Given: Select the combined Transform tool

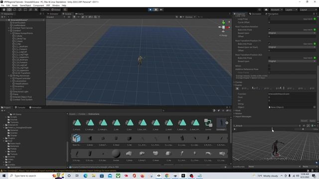Looking at the screenshot, I should 30,9.
